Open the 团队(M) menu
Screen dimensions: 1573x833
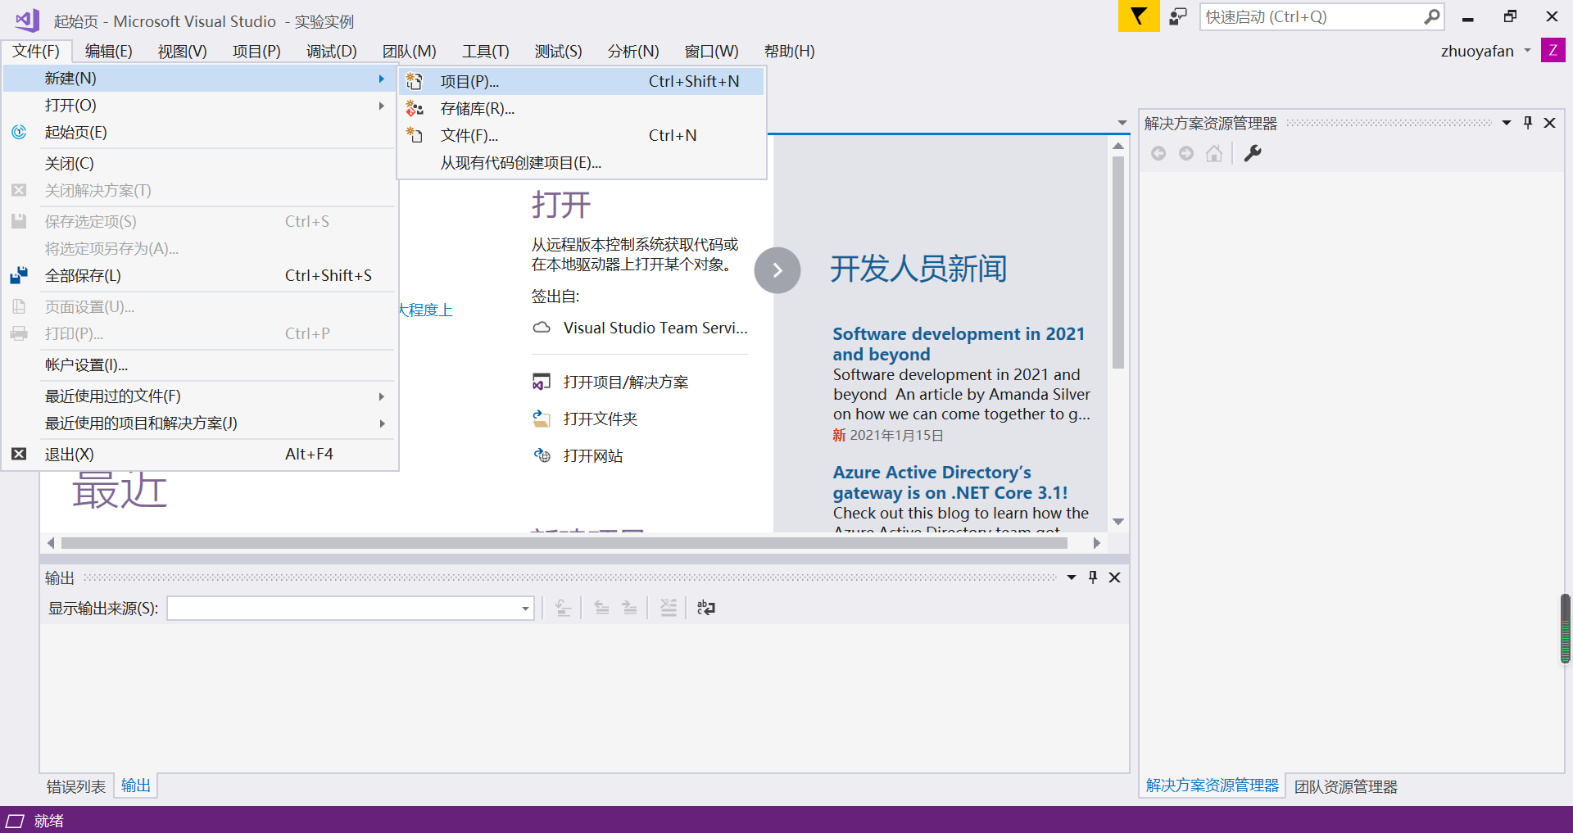pyautogui.click(x=410, y=51)
